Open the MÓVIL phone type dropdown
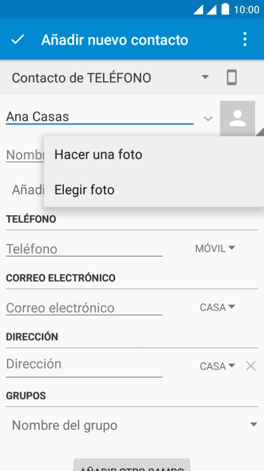This screenshot has width=264, height=471. (x=215, y=248)
